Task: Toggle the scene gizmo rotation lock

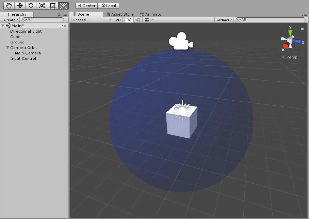Action: 302,29
